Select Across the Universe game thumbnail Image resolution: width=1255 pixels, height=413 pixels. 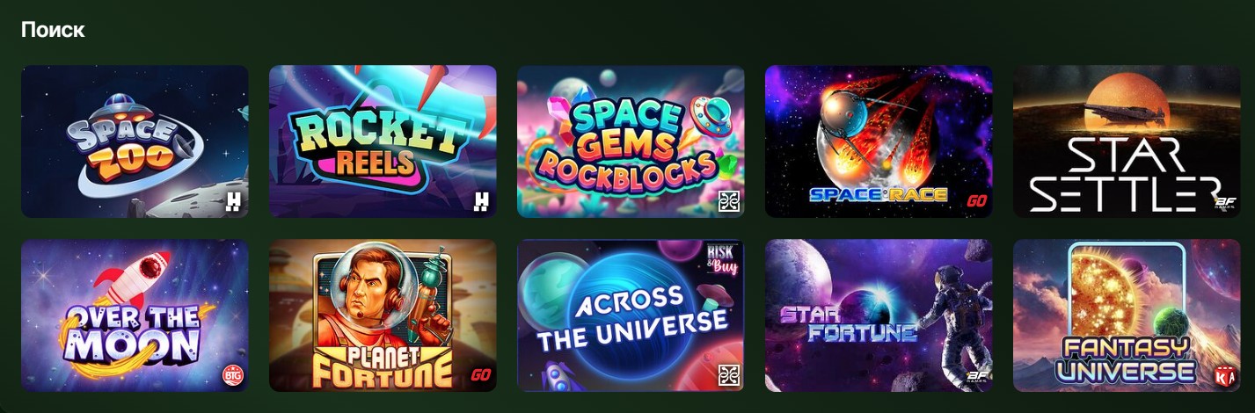[631, 315]
